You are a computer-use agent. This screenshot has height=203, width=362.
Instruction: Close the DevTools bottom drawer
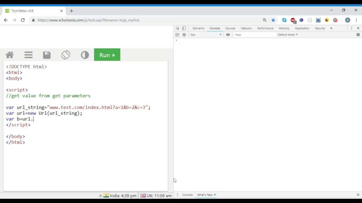coord(358,195)
